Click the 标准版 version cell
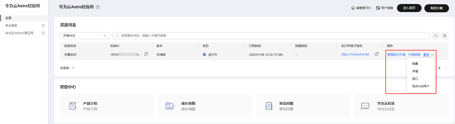Image resolution: width=455 pixels, height=124 pixels. point(161,55)
